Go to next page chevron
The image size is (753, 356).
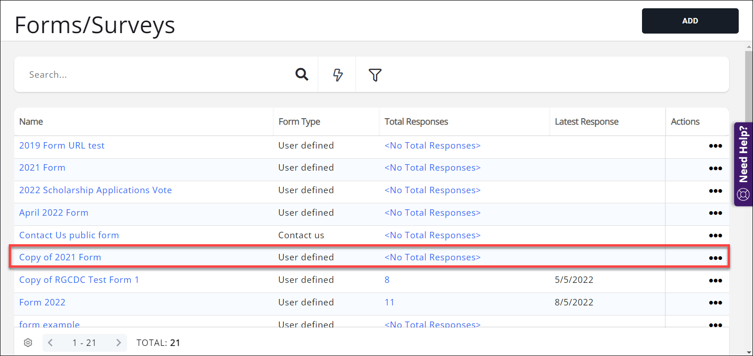118,343
